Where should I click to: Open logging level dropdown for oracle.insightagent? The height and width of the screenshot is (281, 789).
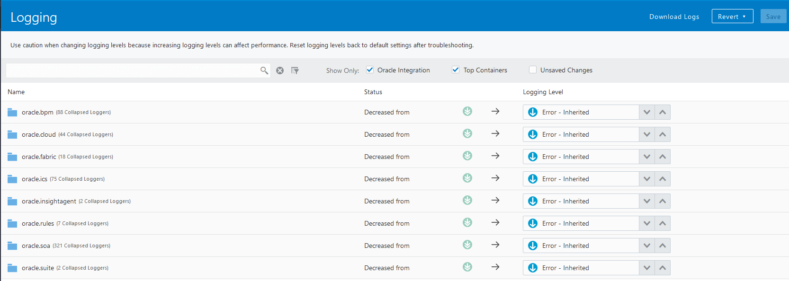[x=581, y=201]
